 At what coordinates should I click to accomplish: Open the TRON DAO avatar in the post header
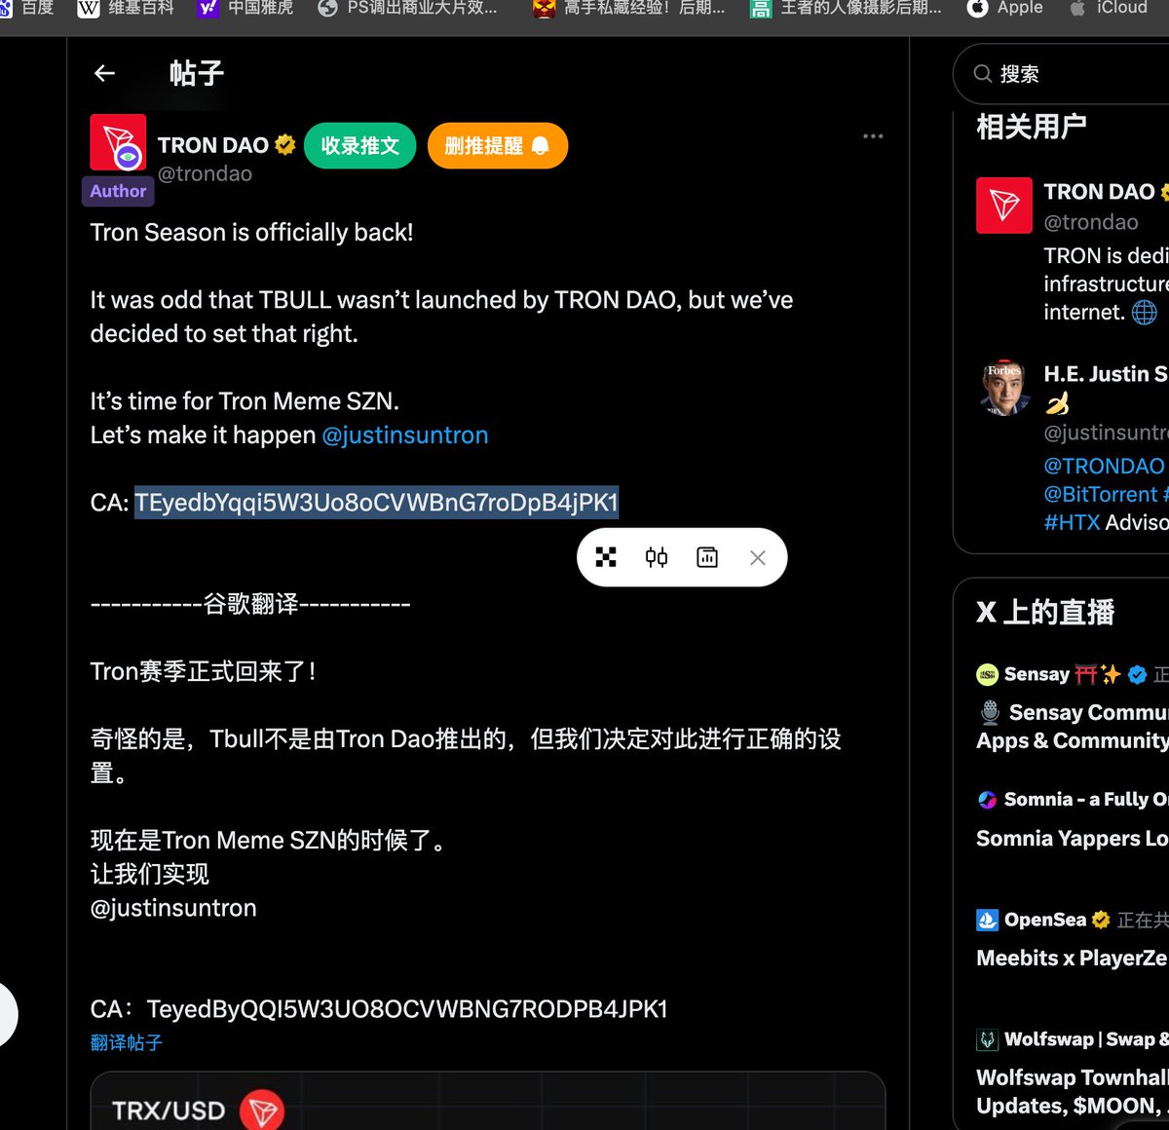pos(118,142)
